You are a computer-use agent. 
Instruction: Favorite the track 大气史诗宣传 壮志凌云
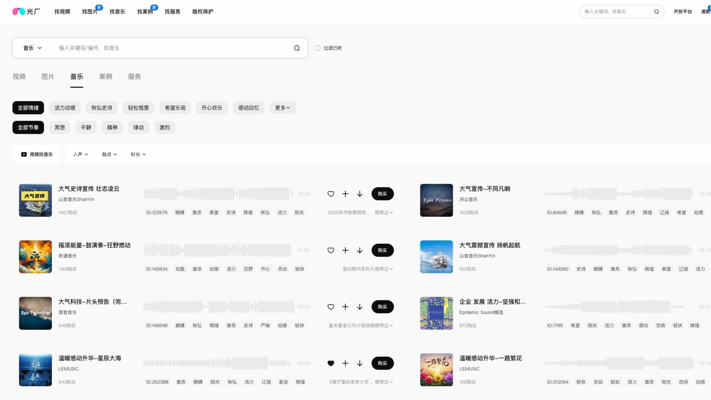coord(331,194)
